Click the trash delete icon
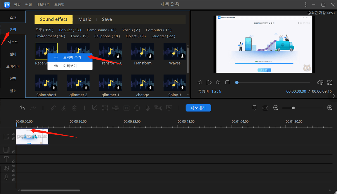 tap(74, 108)
